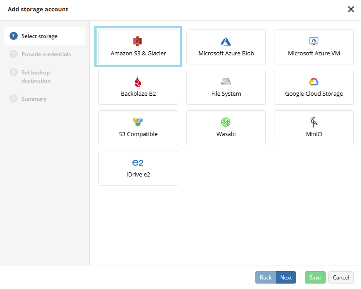Choose the Microsoft Azure Blob logo
361x289 pixels.
point(226,41)
